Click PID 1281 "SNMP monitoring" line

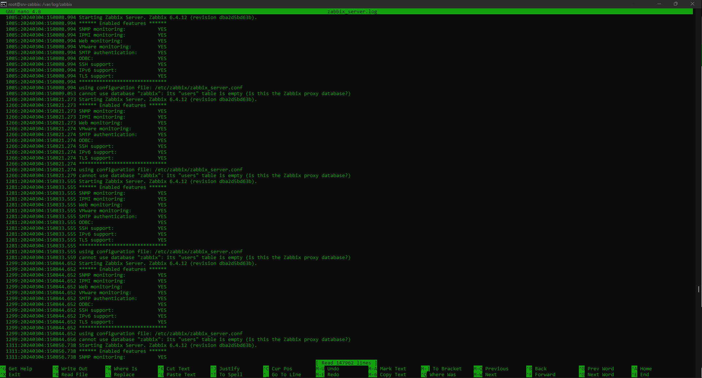(x=86, y=193)
